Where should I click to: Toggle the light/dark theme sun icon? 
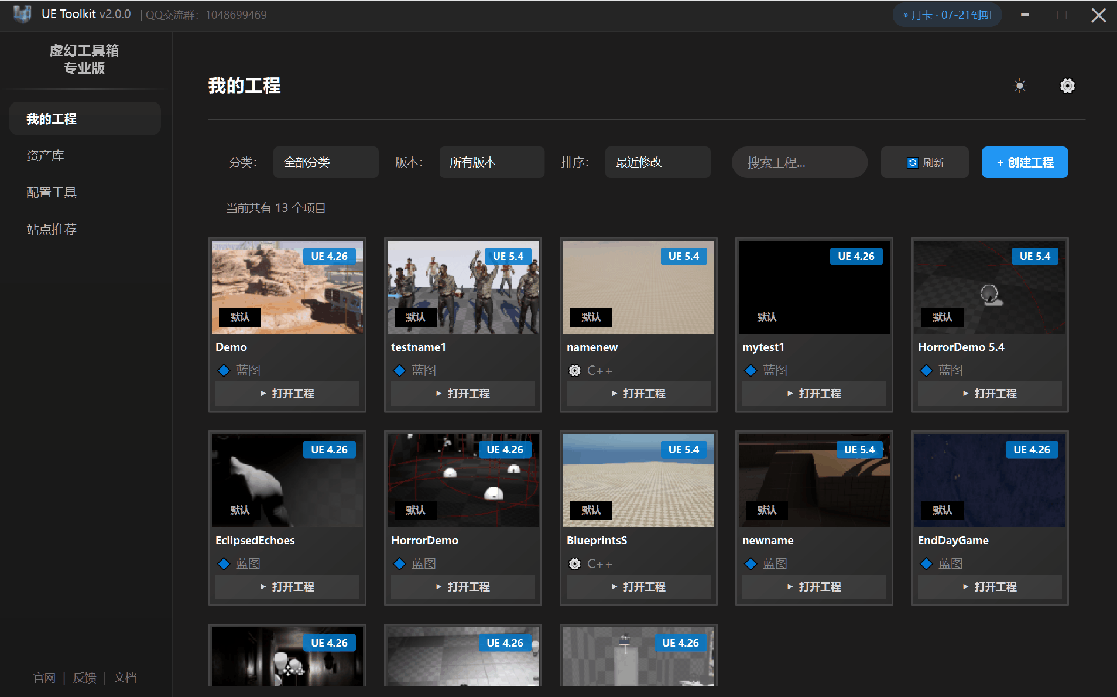click(x=1020, y=86)
